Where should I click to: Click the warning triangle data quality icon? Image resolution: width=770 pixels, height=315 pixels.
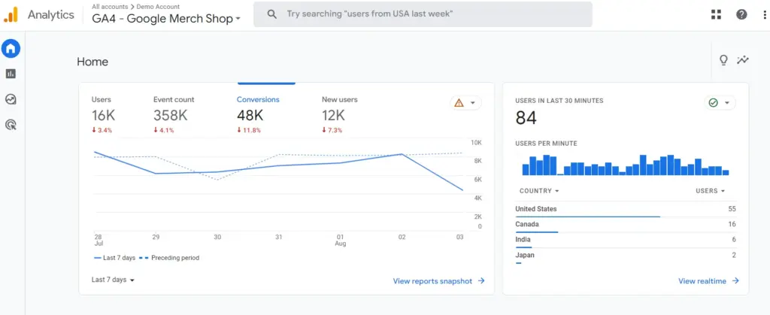pyautogui.click(x=459, y=102)
